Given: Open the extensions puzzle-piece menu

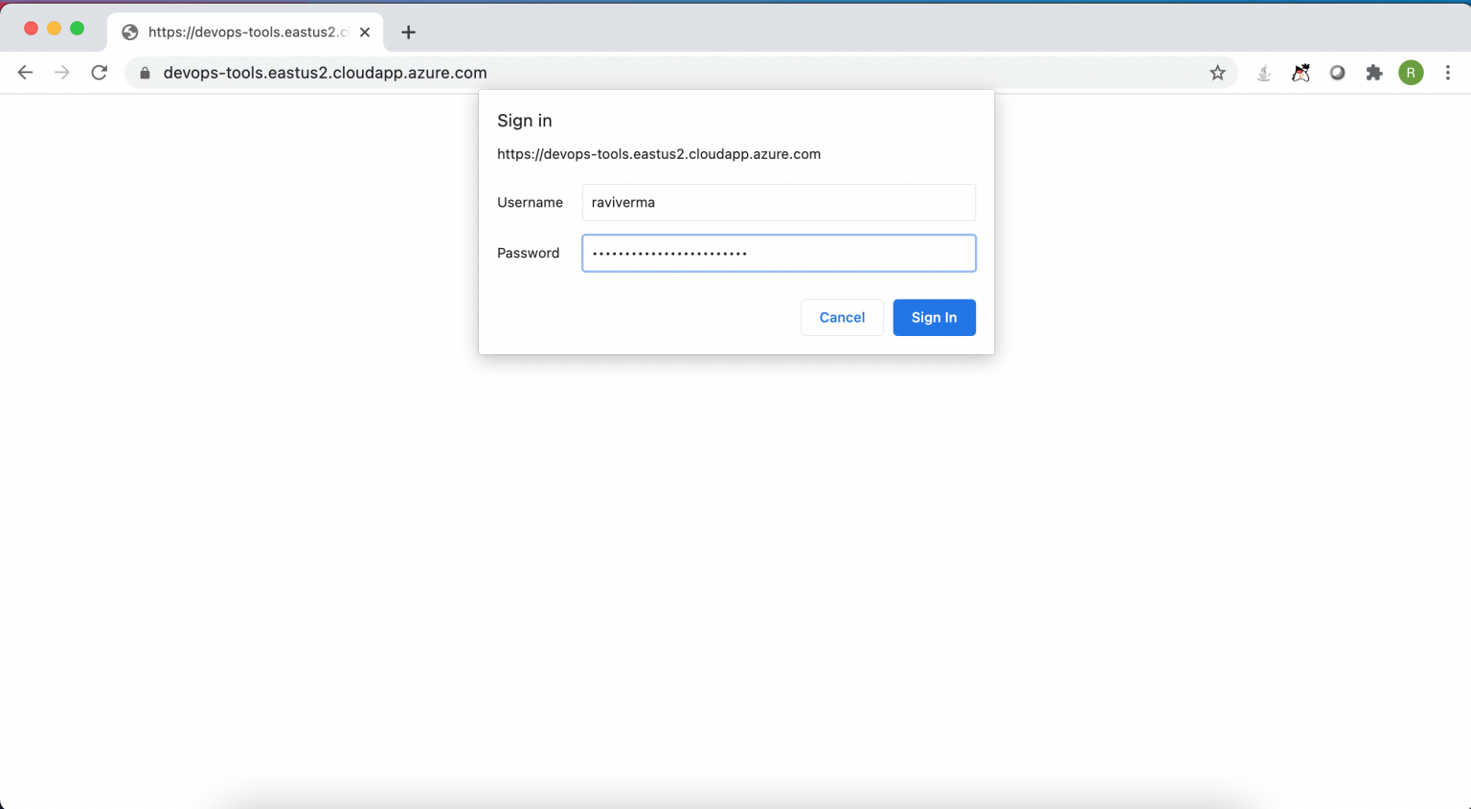Looking at the screenshot, I should 1373,72.
